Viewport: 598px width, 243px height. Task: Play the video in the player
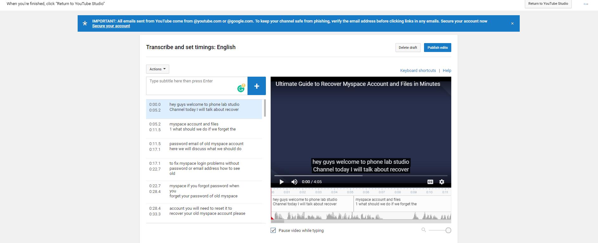point(281,182)
